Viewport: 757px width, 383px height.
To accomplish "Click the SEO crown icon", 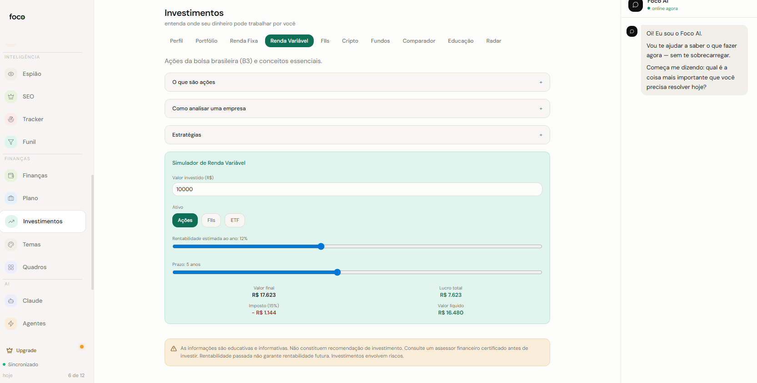I will tap(11, 97).
